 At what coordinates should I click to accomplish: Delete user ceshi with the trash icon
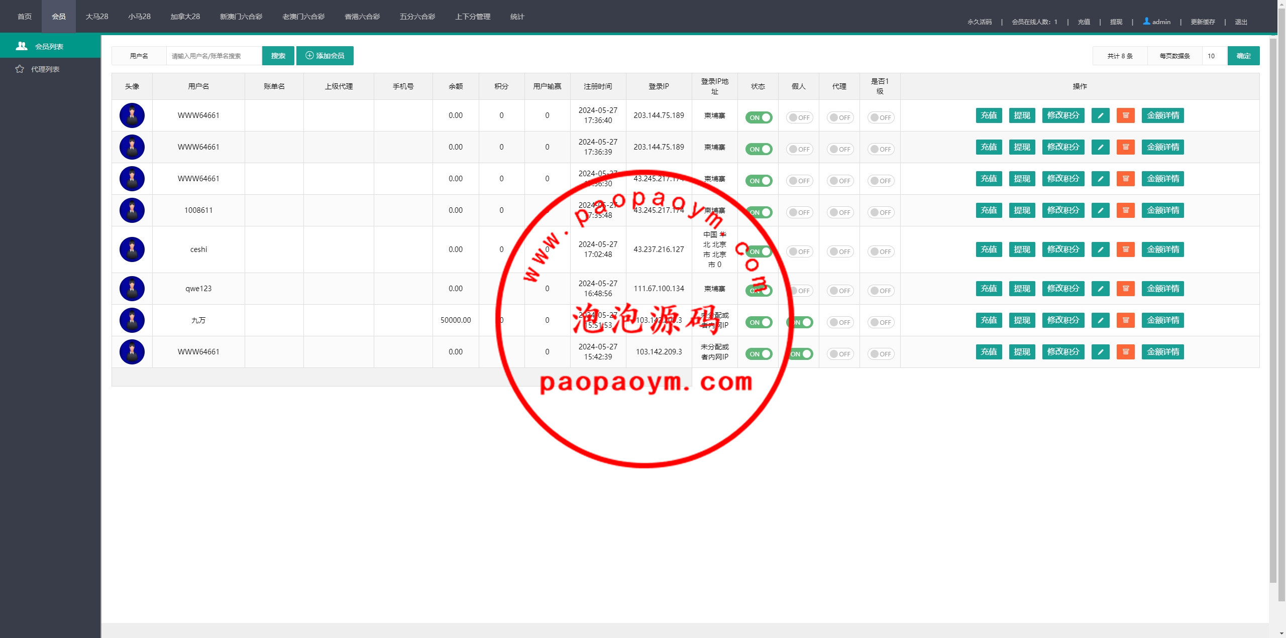[1126, 249]
